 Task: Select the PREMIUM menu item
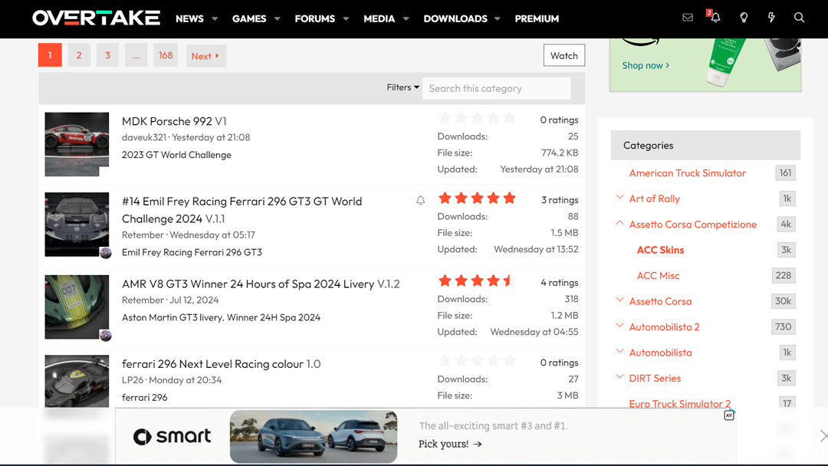pyautogui.click(x=537, y=18)
